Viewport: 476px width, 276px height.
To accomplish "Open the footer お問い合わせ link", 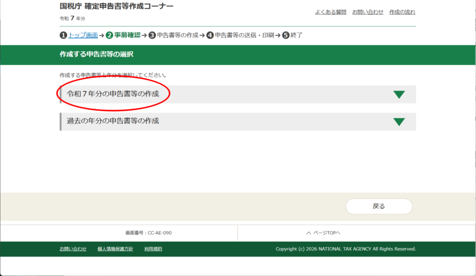I will [73, 249].
